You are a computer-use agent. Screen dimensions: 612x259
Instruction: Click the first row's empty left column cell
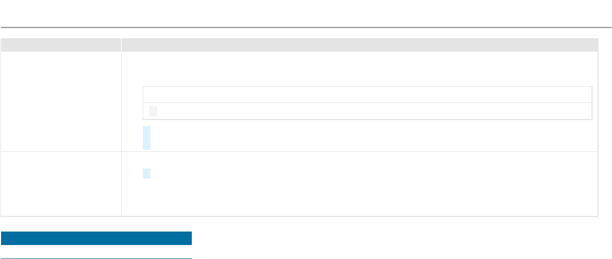61,102
